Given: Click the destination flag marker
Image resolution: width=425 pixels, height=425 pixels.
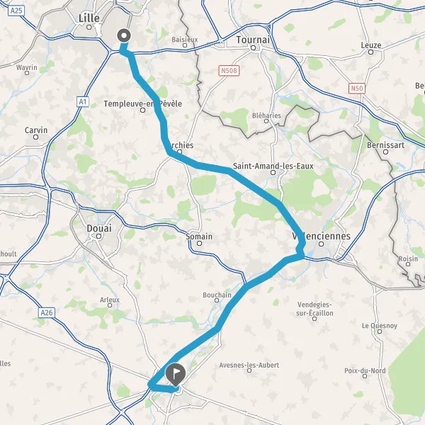Looking at the screenshot, I should [176, 375].
